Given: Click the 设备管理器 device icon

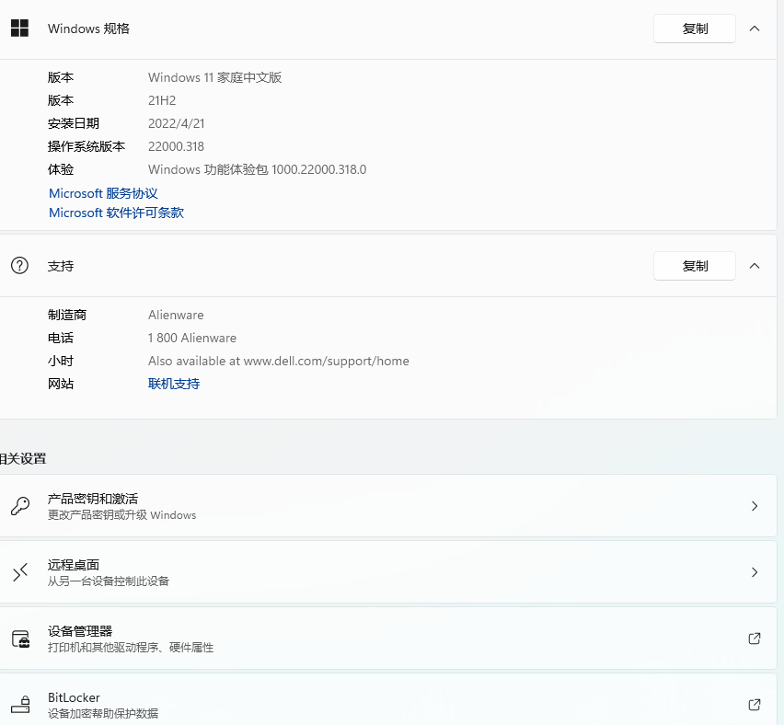Looking at the screenshot, I should (x=20, y=639).
